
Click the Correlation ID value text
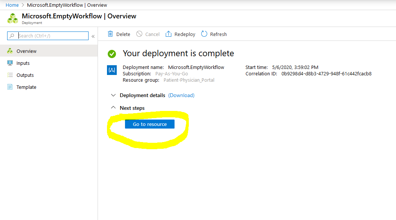326,74
